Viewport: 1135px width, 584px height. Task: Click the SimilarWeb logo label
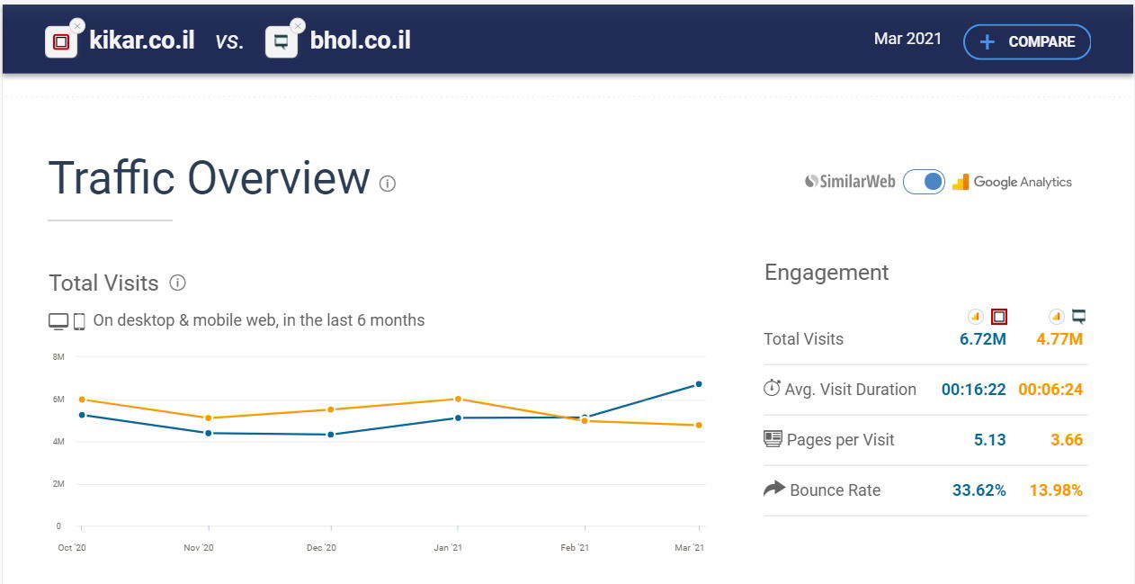[x=850, y=182]
